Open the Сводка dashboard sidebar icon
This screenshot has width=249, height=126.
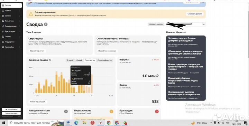pyautogui.click(x=3, y=6)
